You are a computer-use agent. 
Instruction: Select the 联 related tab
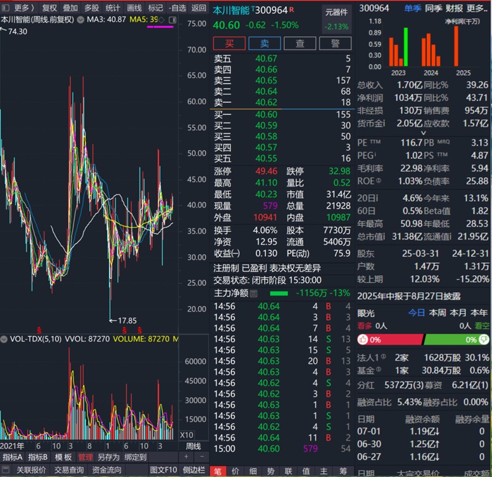pos(288,471)
